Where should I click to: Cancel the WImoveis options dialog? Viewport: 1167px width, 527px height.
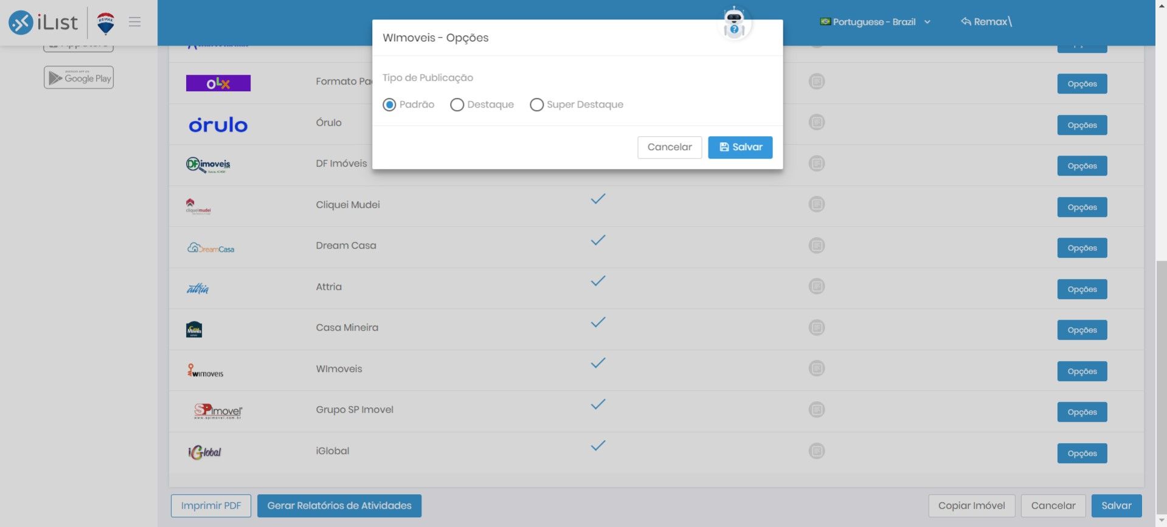(670, 147)
